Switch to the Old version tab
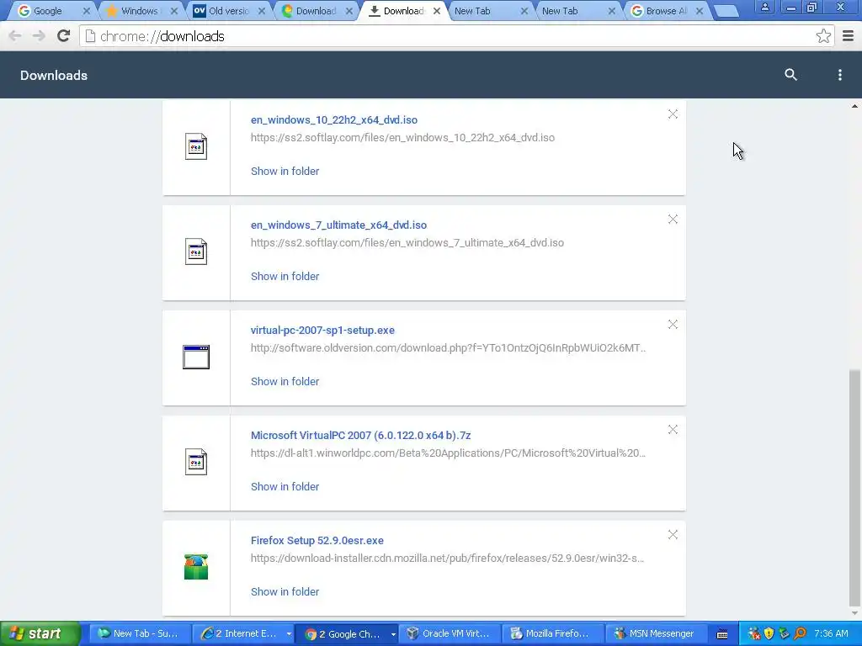The width and height of the screenshot is (862, 646). click(x=229, y=11)
